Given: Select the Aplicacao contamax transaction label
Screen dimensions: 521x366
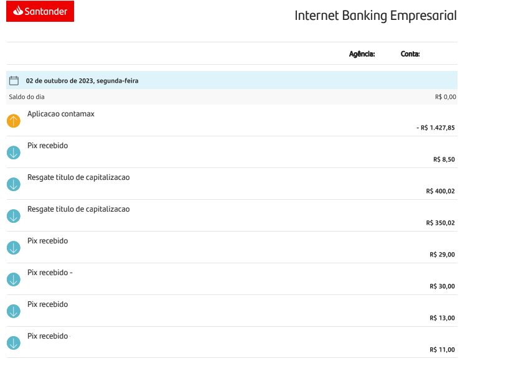Looking at the screenshot, I should click(x=61, y=114).
